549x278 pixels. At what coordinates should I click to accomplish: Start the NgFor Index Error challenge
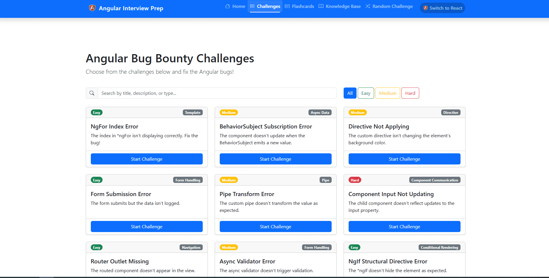pyautogui.click(x=147, y=159)
